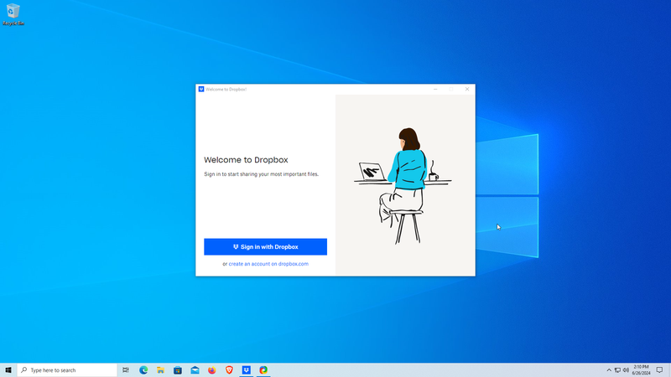The image size is (671, 377).
Task: Open Microsoft Store from the taskbar
Action: point(178,369)
